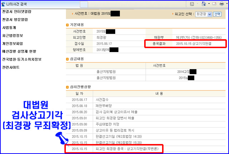The height and width of the screenshot is (154, 229).
Task: Click the 일 자 column header
Action: (x=79, y=94)
